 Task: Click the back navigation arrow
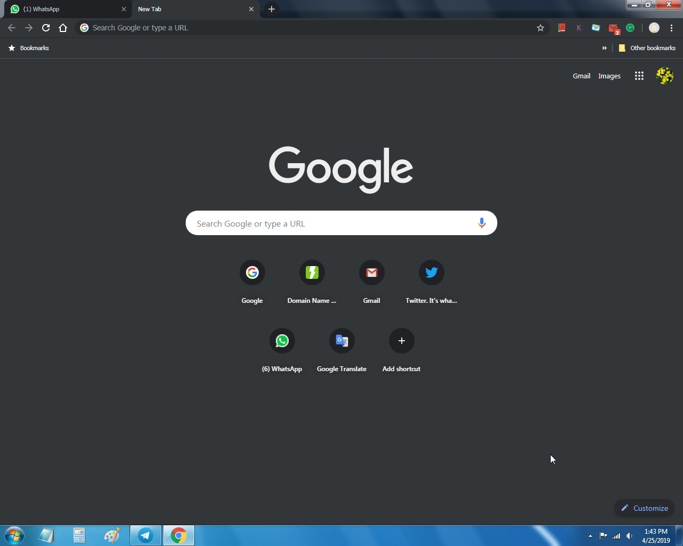coord(12,28)
